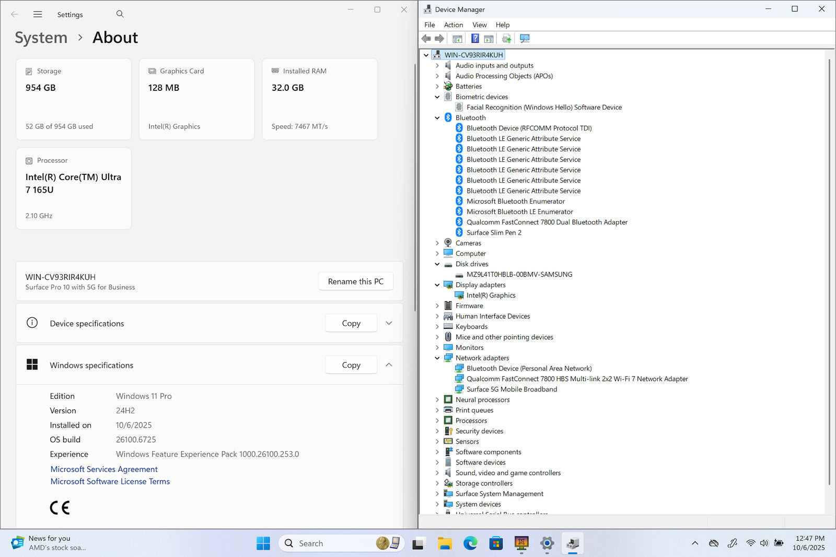This screenshot has width=836, height=557.
Task: Open File Explorer from the taskbar
Action: point(445,543)
